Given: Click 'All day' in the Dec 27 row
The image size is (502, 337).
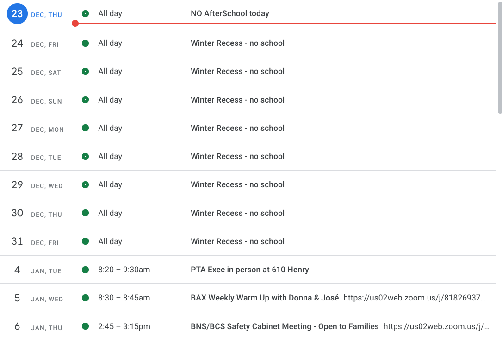Looking at the screenshot, I should click(110, 128).
